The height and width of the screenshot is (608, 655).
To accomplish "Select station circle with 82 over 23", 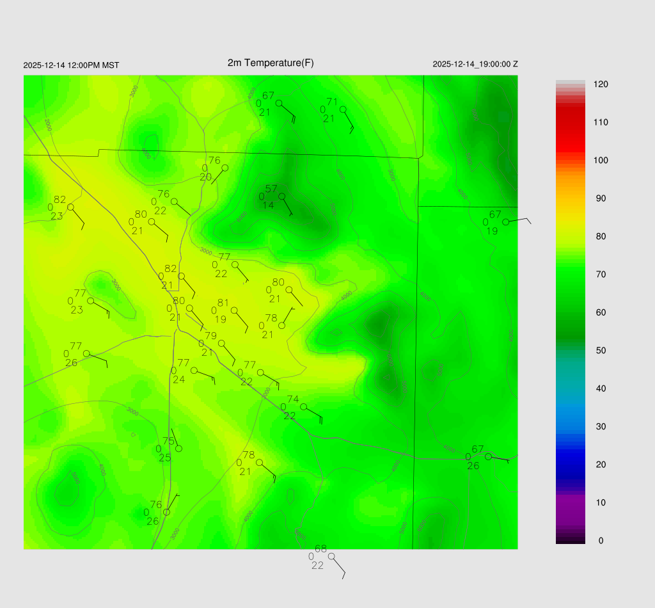I will click(70, 207).
